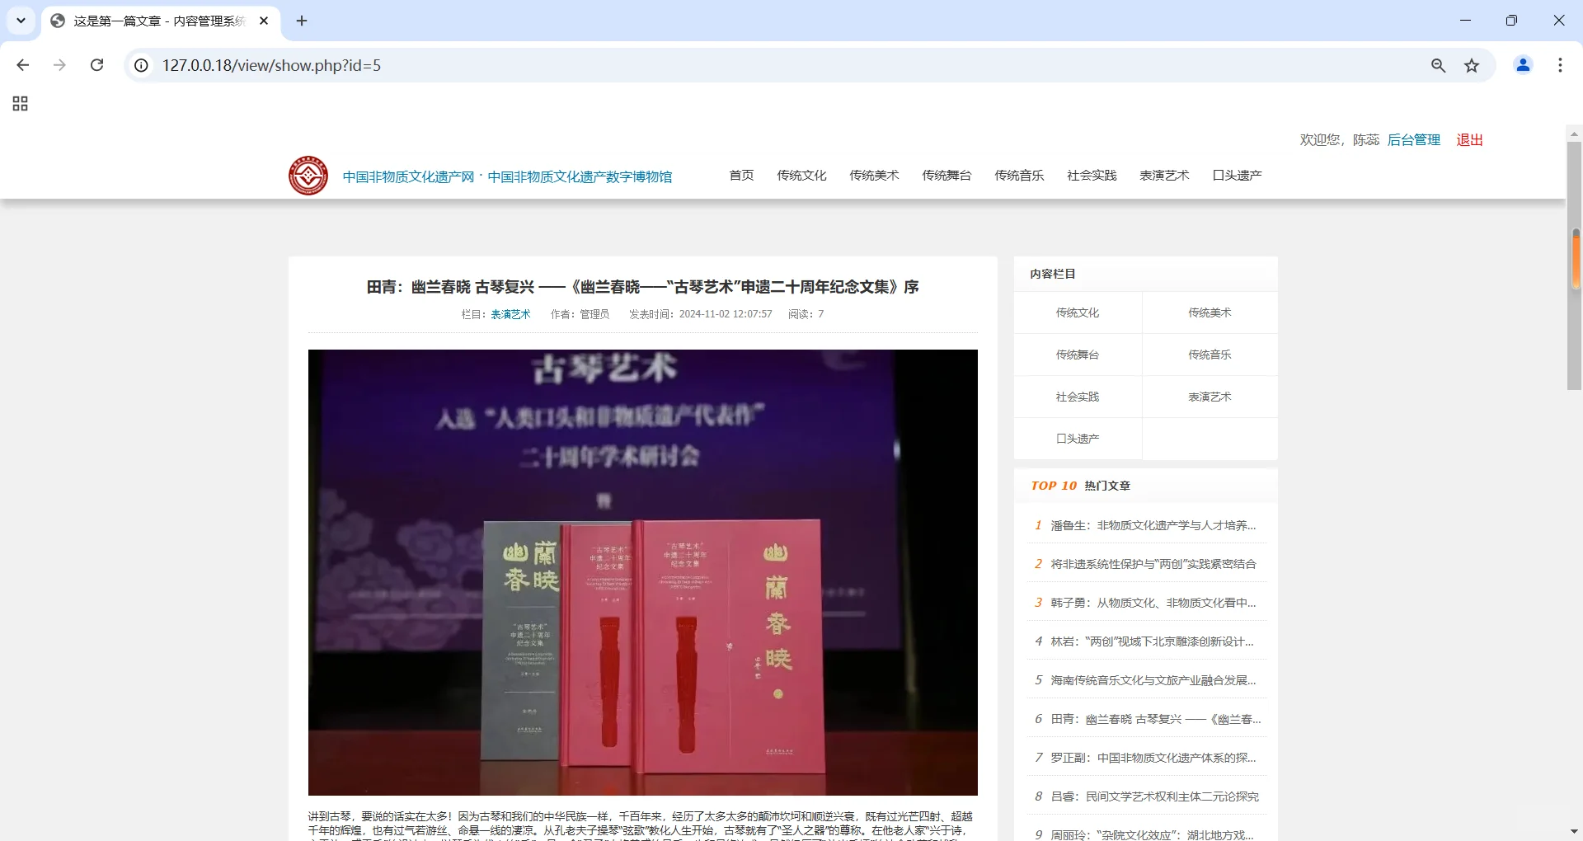The image size is (1583, 841).
Task: Open 后台管理 backend management
Action: 1413,139
